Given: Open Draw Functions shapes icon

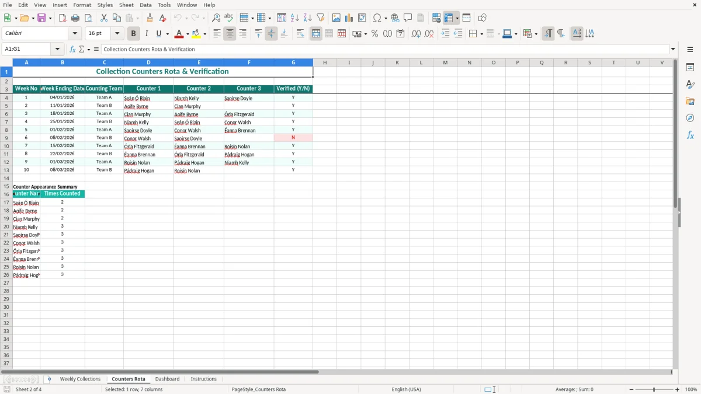Looking at the screenshot, I should tap(483, 18).
